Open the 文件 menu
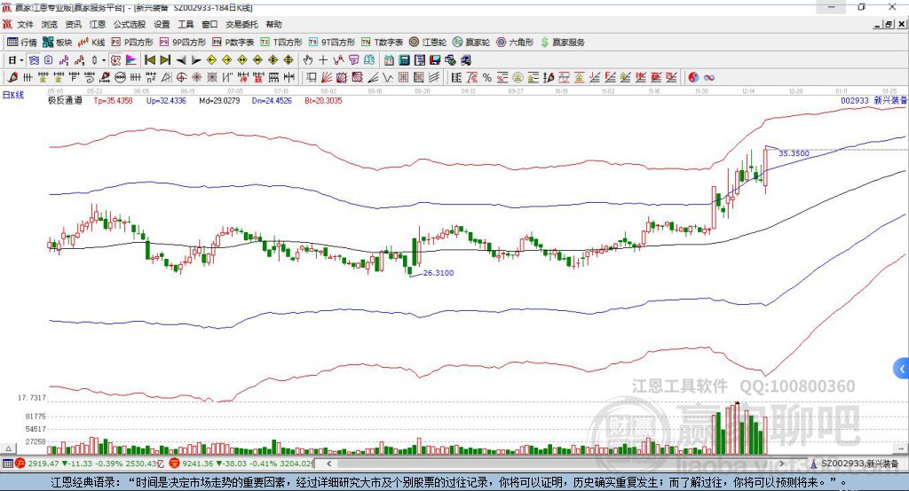 pos(25,24)
